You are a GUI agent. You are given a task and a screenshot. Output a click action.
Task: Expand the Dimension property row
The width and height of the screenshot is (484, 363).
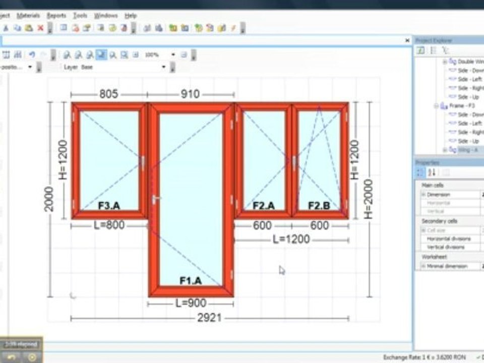coord(423,195)
